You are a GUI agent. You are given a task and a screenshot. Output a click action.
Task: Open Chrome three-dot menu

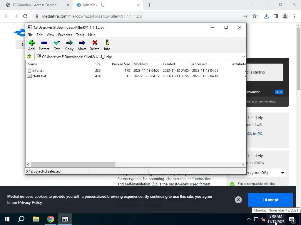[x=295, y=16]
